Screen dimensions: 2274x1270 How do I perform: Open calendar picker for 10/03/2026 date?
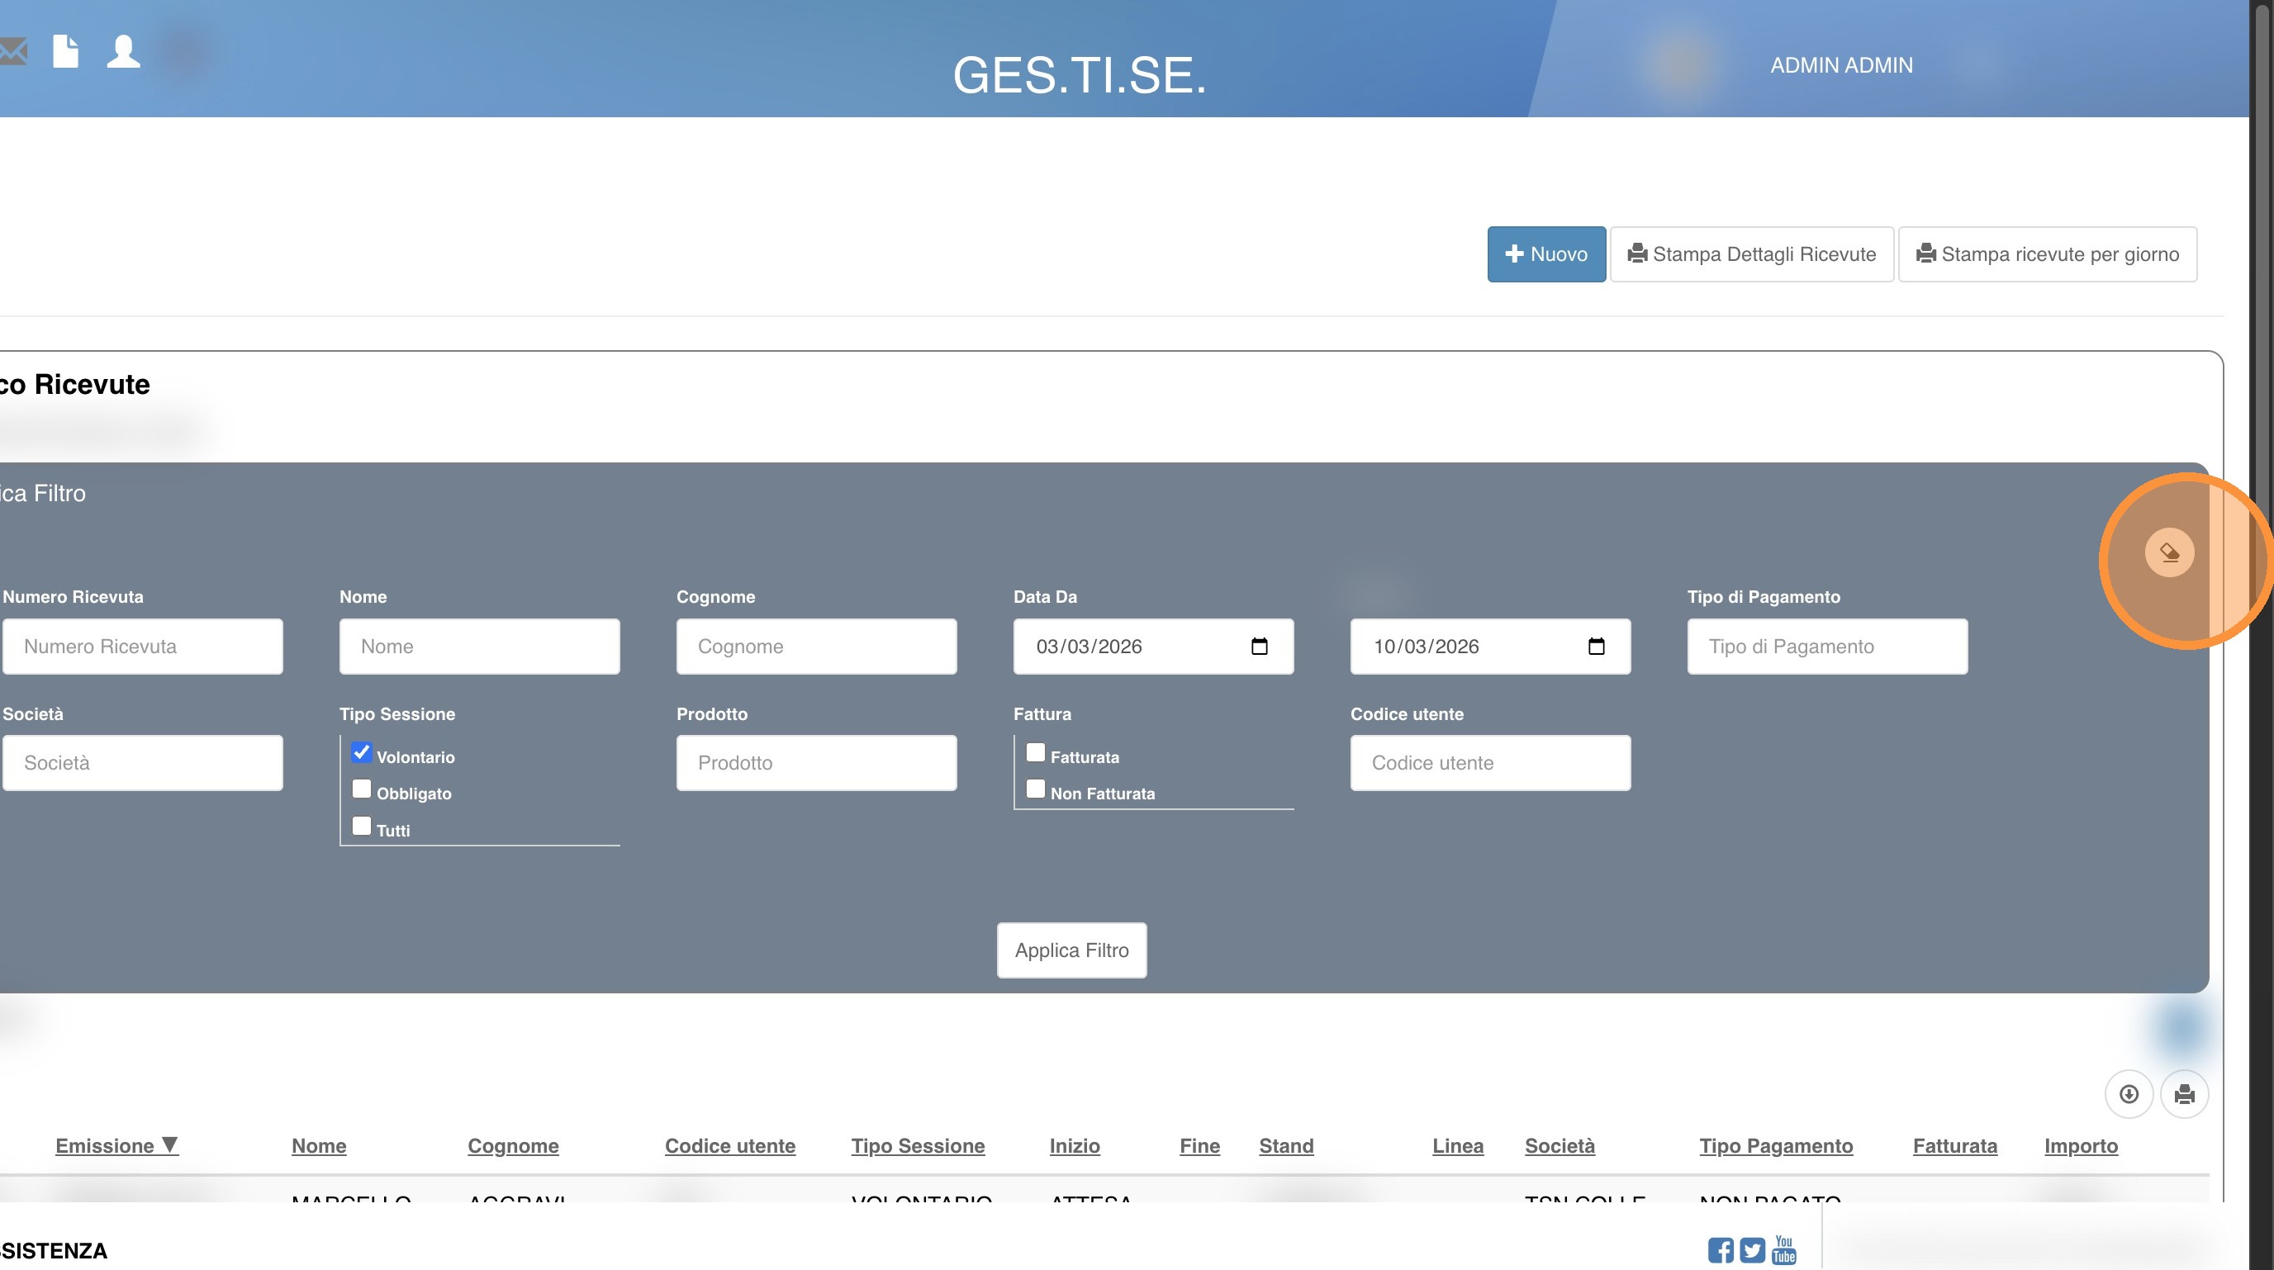click(x=1596, y=646)
